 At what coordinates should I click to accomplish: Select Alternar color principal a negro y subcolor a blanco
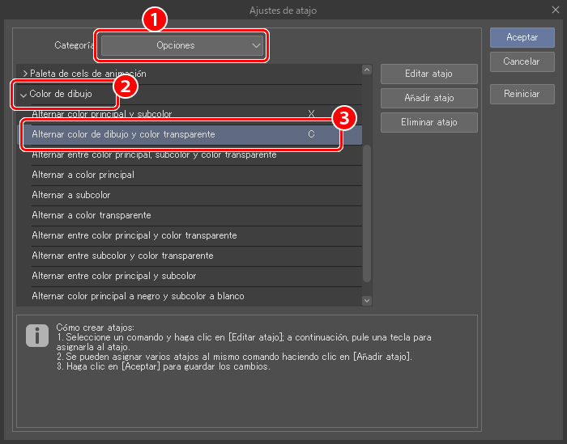coord(138,296)
